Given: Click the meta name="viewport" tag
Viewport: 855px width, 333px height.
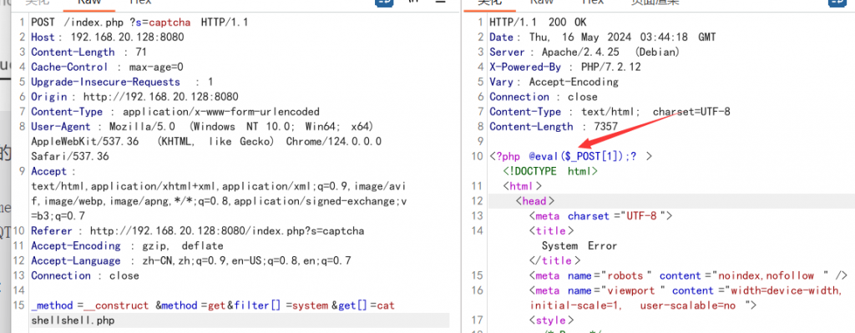Looking at the screenshot, I should 686,290.
